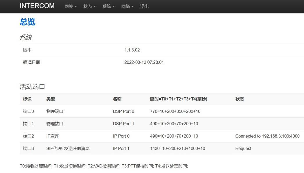Select the 总览 page heading
The height and width of the screenshot is (173, 304).
point(28,22)
